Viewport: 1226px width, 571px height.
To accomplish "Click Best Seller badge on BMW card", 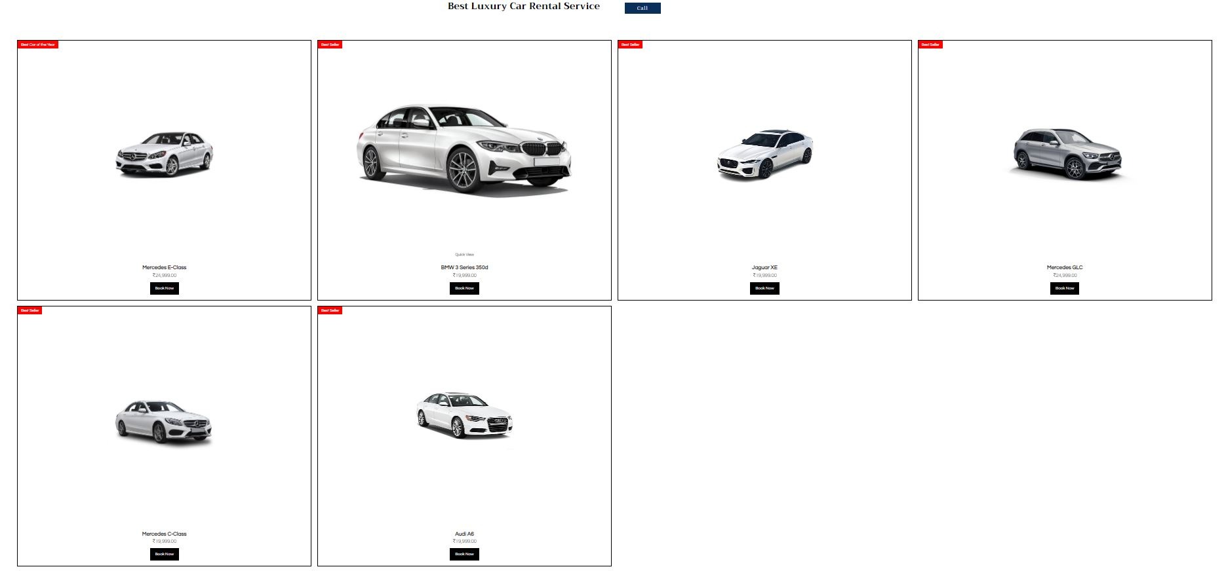I will (330, 45).
